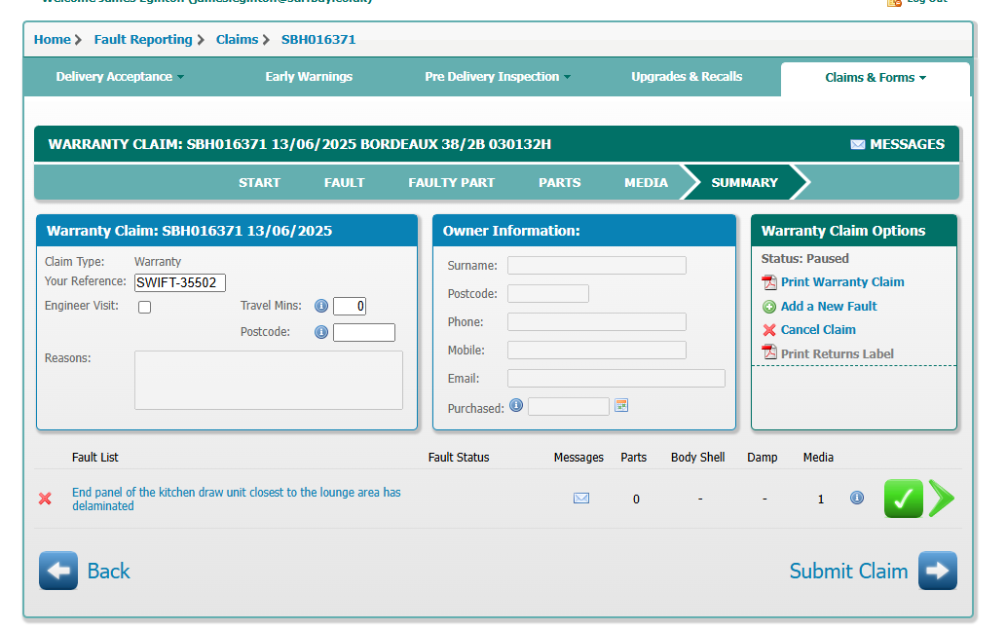Click the info icon in the fault row
Screen dimensions: 1007x629
(x=857, y=498)
